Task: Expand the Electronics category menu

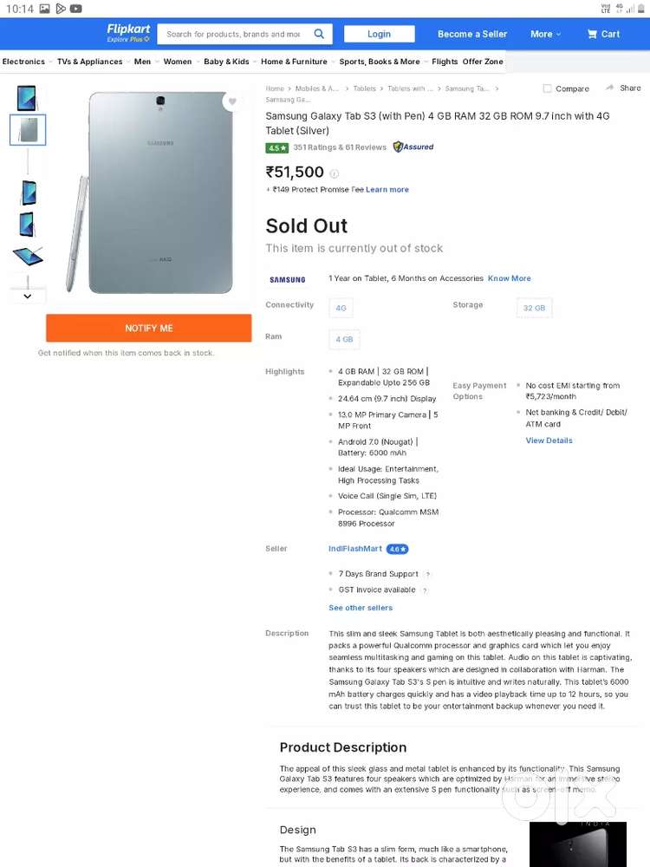Action: 27,62
